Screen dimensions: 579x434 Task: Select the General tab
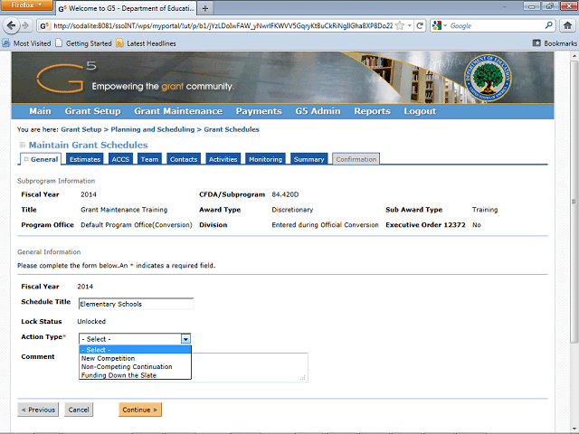[41, 159]
